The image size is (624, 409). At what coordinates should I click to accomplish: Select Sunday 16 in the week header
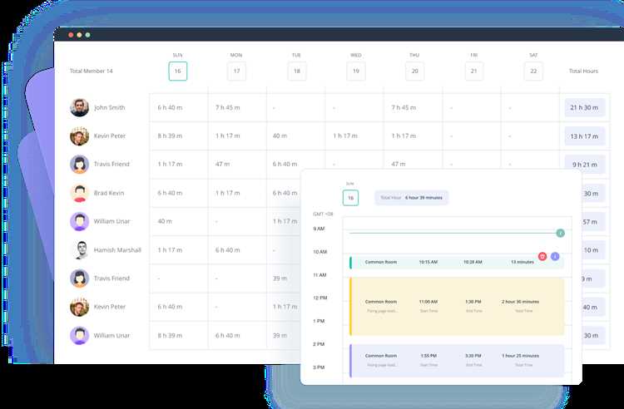[177, 71]
